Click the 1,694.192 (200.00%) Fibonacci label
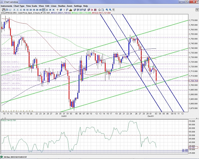 tap(11, 89)
